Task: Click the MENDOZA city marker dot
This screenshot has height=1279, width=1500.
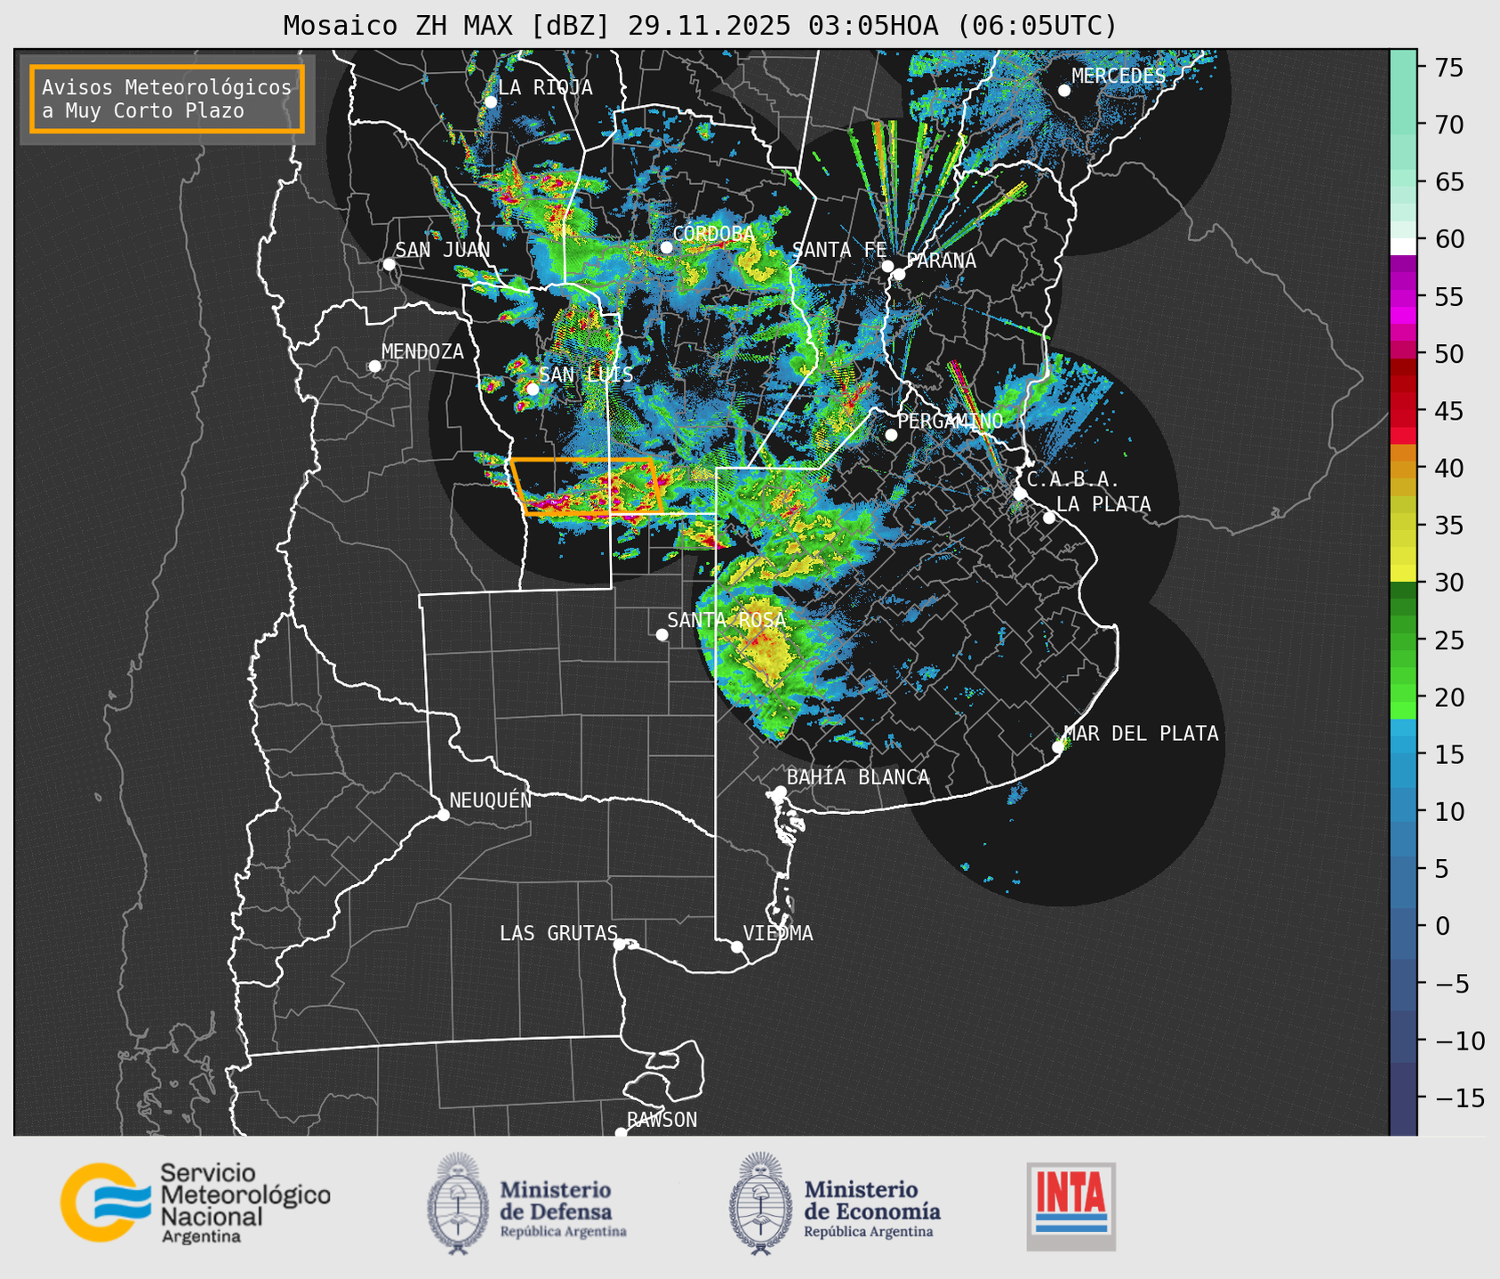Action: coord(374,366)
